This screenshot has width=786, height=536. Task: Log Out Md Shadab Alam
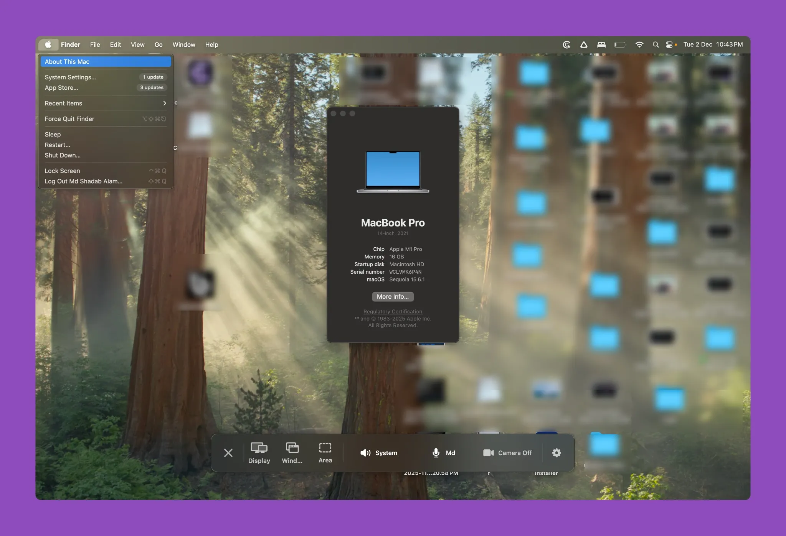pyautogui.click(x=106, y=181)
